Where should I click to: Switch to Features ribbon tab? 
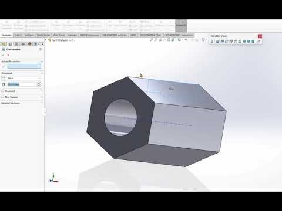pos(6,35)
